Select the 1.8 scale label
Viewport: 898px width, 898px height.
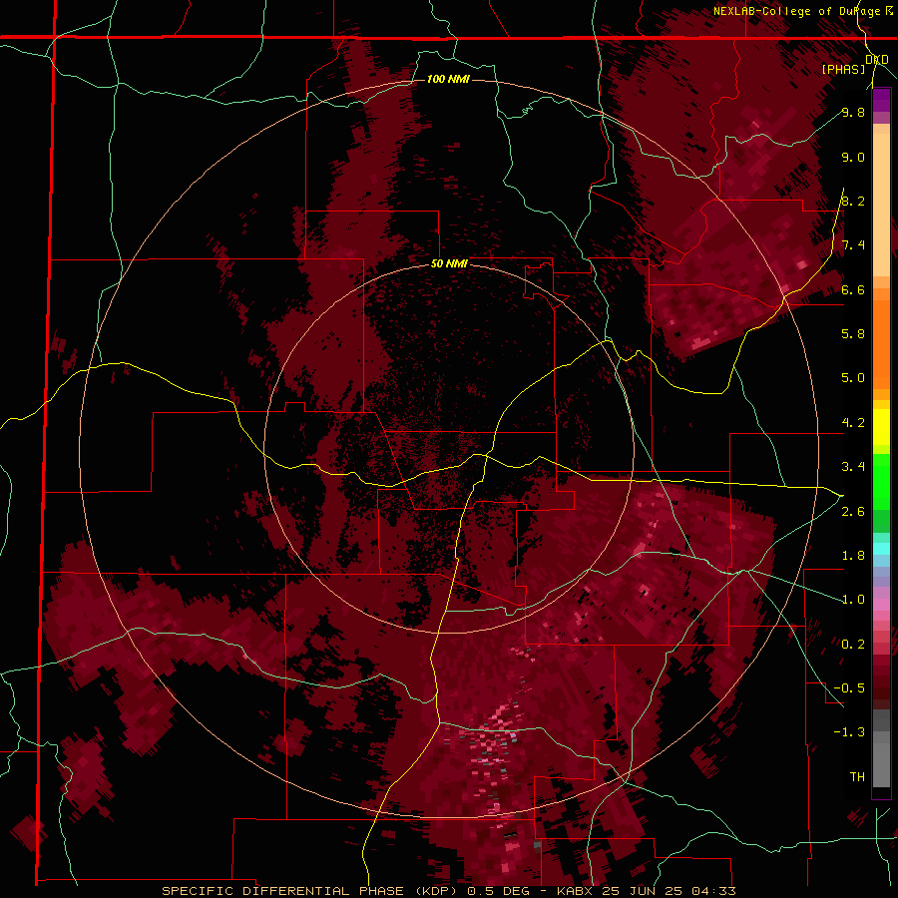pyautogui.click(x=853, y=556)
